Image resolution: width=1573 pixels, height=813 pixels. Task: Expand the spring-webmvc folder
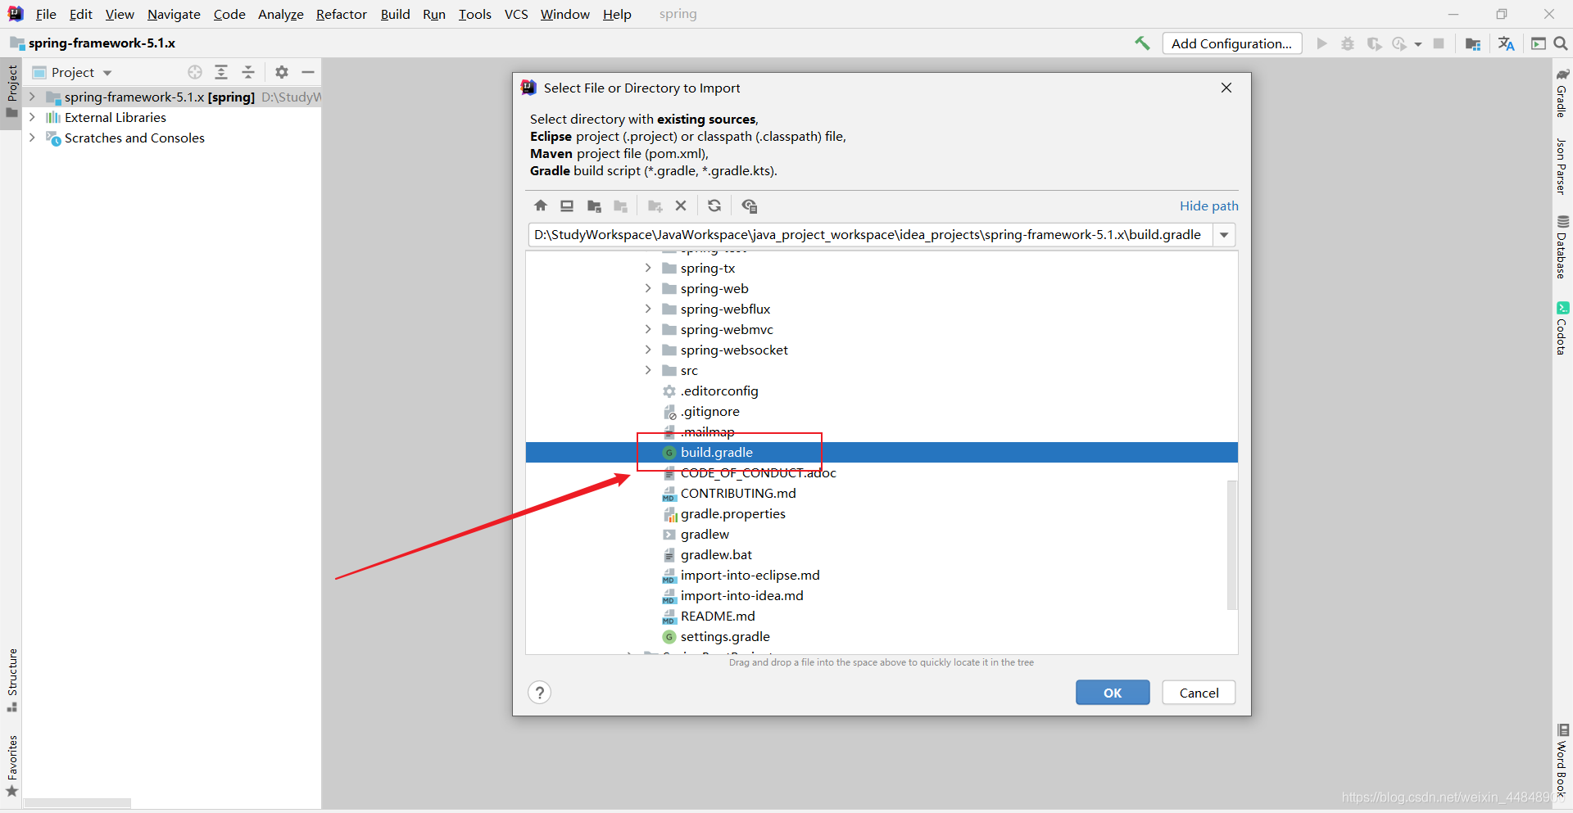coord(648,329)
